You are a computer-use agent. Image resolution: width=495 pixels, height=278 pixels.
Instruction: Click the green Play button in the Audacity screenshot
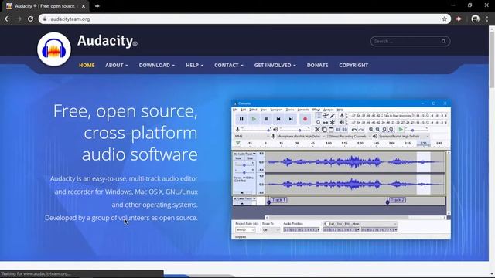tap(254, 119)
